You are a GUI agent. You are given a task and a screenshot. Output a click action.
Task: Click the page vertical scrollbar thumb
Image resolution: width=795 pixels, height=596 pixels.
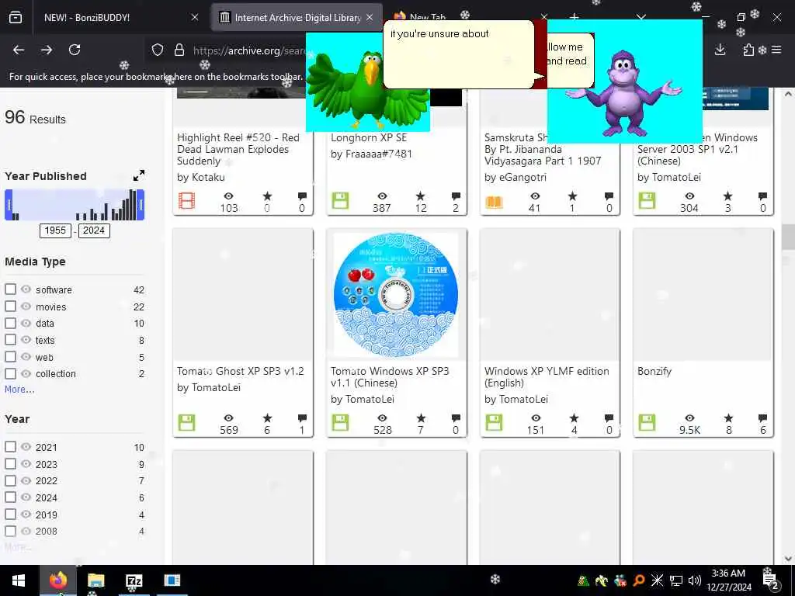(788, 237)
